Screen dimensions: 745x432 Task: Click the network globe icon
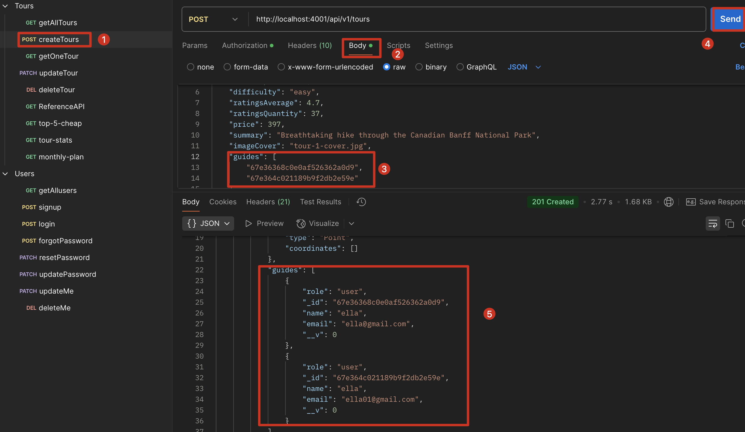coord(668,202)
